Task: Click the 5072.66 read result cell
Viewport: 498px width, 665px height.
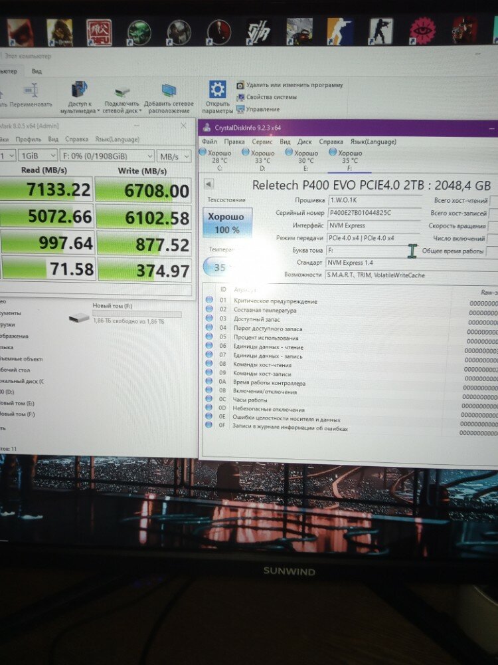Action: 46,216
